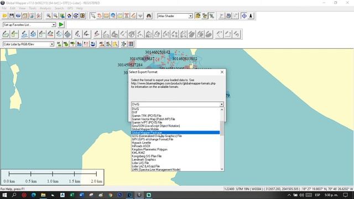
Task: Click the two-pane map layout icon
Action: 82,16
